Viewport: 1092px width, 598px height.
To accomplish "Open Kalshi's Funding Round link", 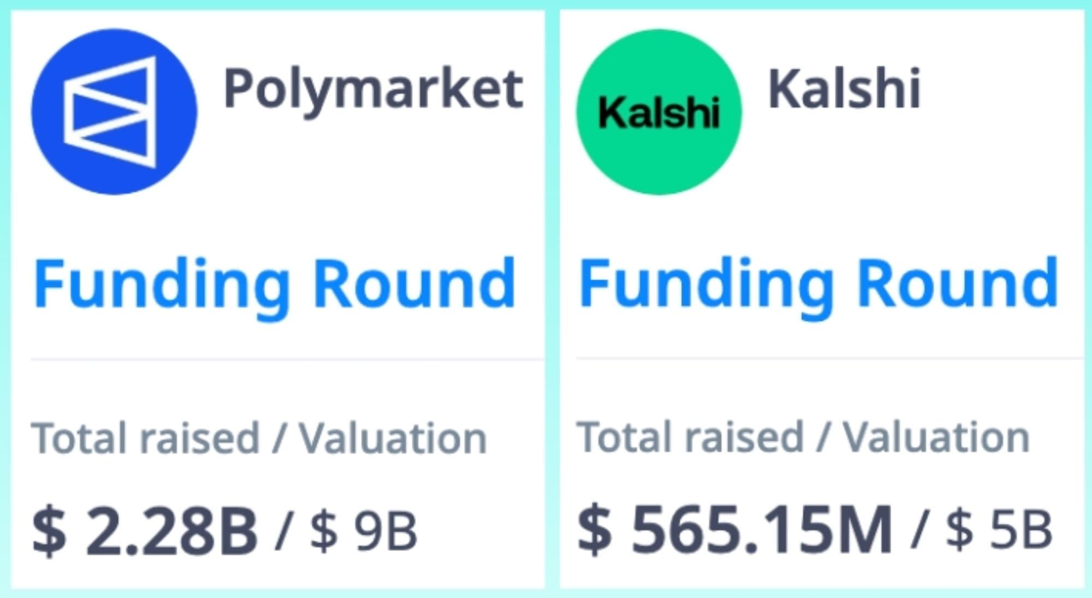I will tap(818, 285).
